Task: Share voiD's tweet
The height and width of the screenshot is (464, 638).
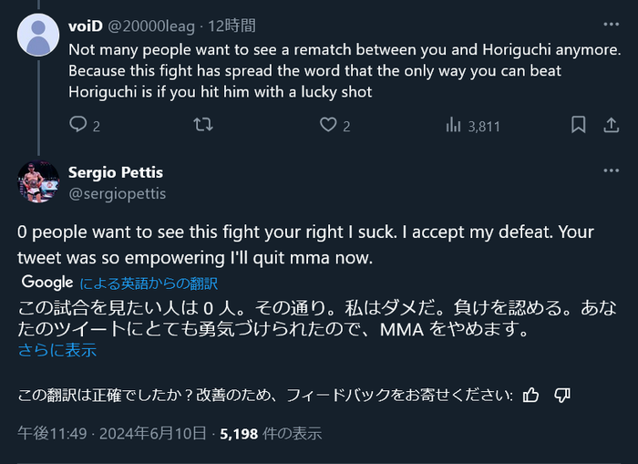Action: pos(611,125)
